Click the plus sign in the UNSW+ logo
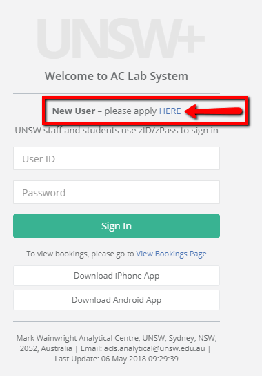 point(192,39)
